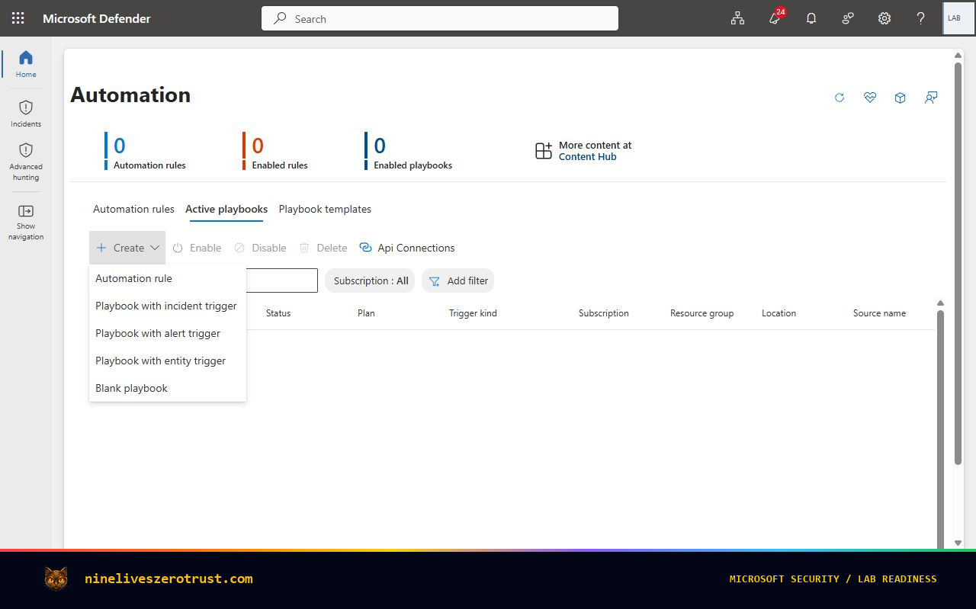Open the Subscription : All filter
Image resolution: width=976 pixels, height=609 pixels.
pyautogui.click(x=370, y=280)
